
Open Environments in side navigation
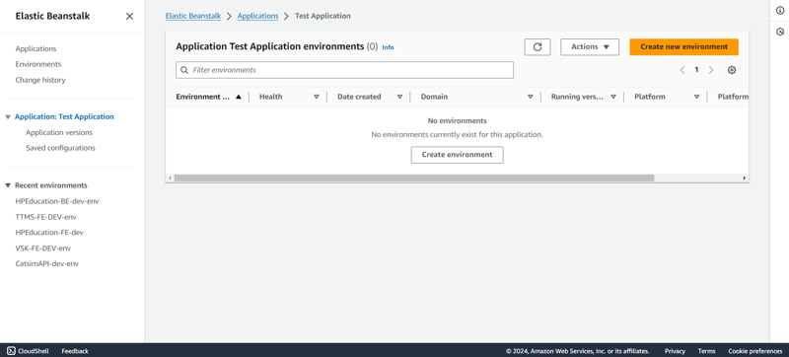coord(38,64)
